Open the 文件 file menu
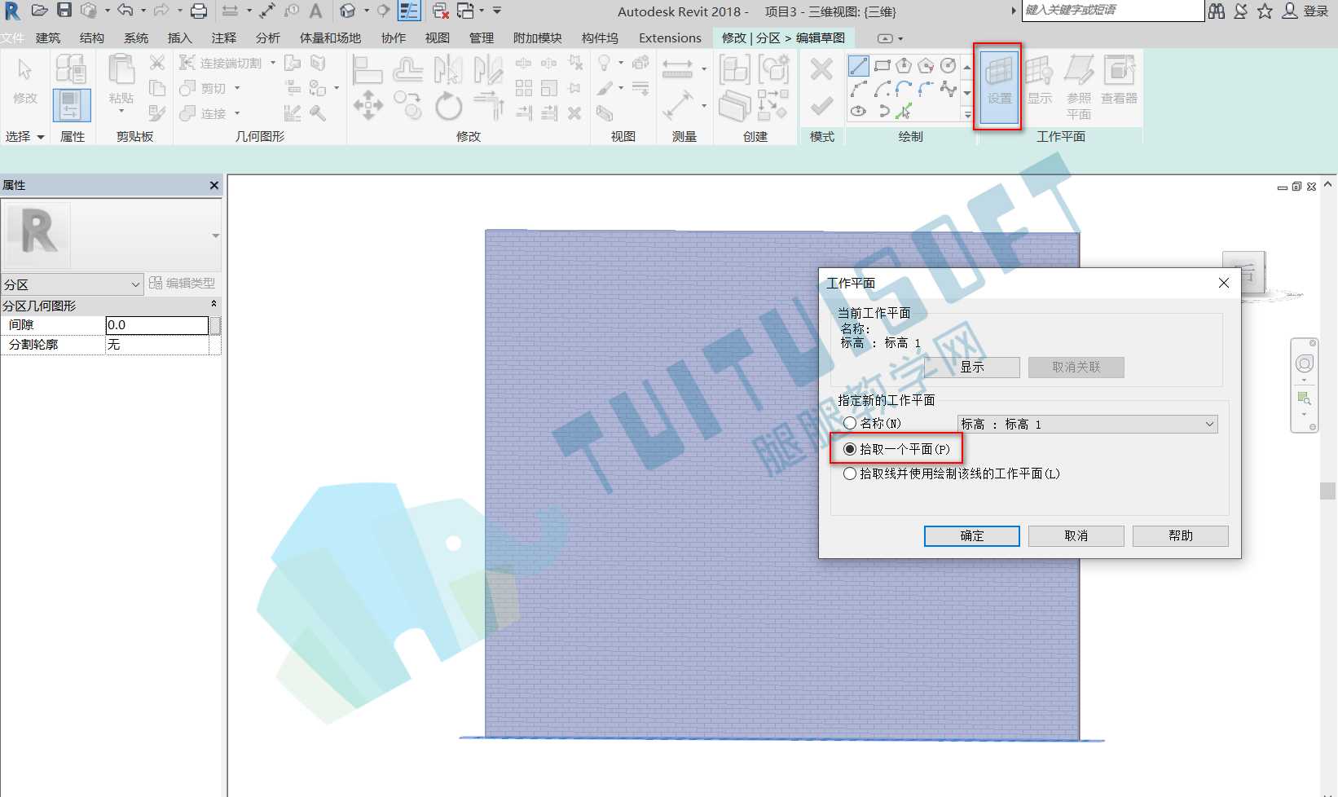 pyautogui.click(x=12, y=38)
